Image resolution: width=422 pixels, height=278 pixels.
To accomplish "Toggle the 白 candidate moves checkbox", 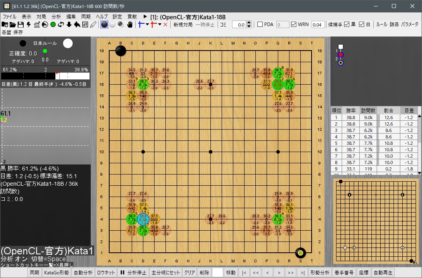I will coord(362,24).
